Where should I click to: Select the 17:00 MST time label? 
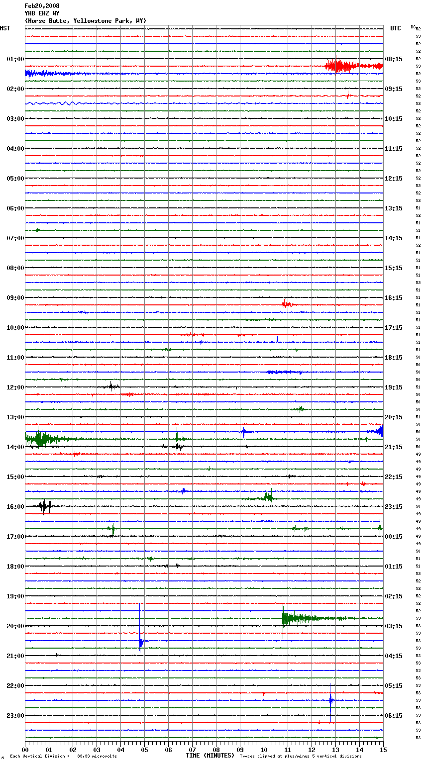click(15, 537)
